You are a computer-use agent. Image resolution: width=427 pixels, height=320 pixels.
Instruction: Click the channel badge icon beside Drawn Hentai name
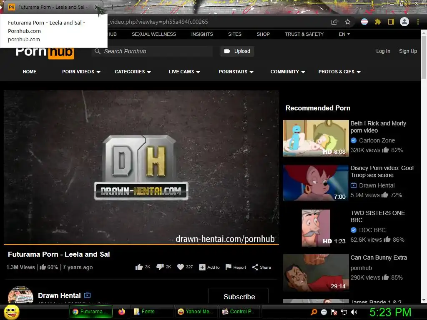87,295
